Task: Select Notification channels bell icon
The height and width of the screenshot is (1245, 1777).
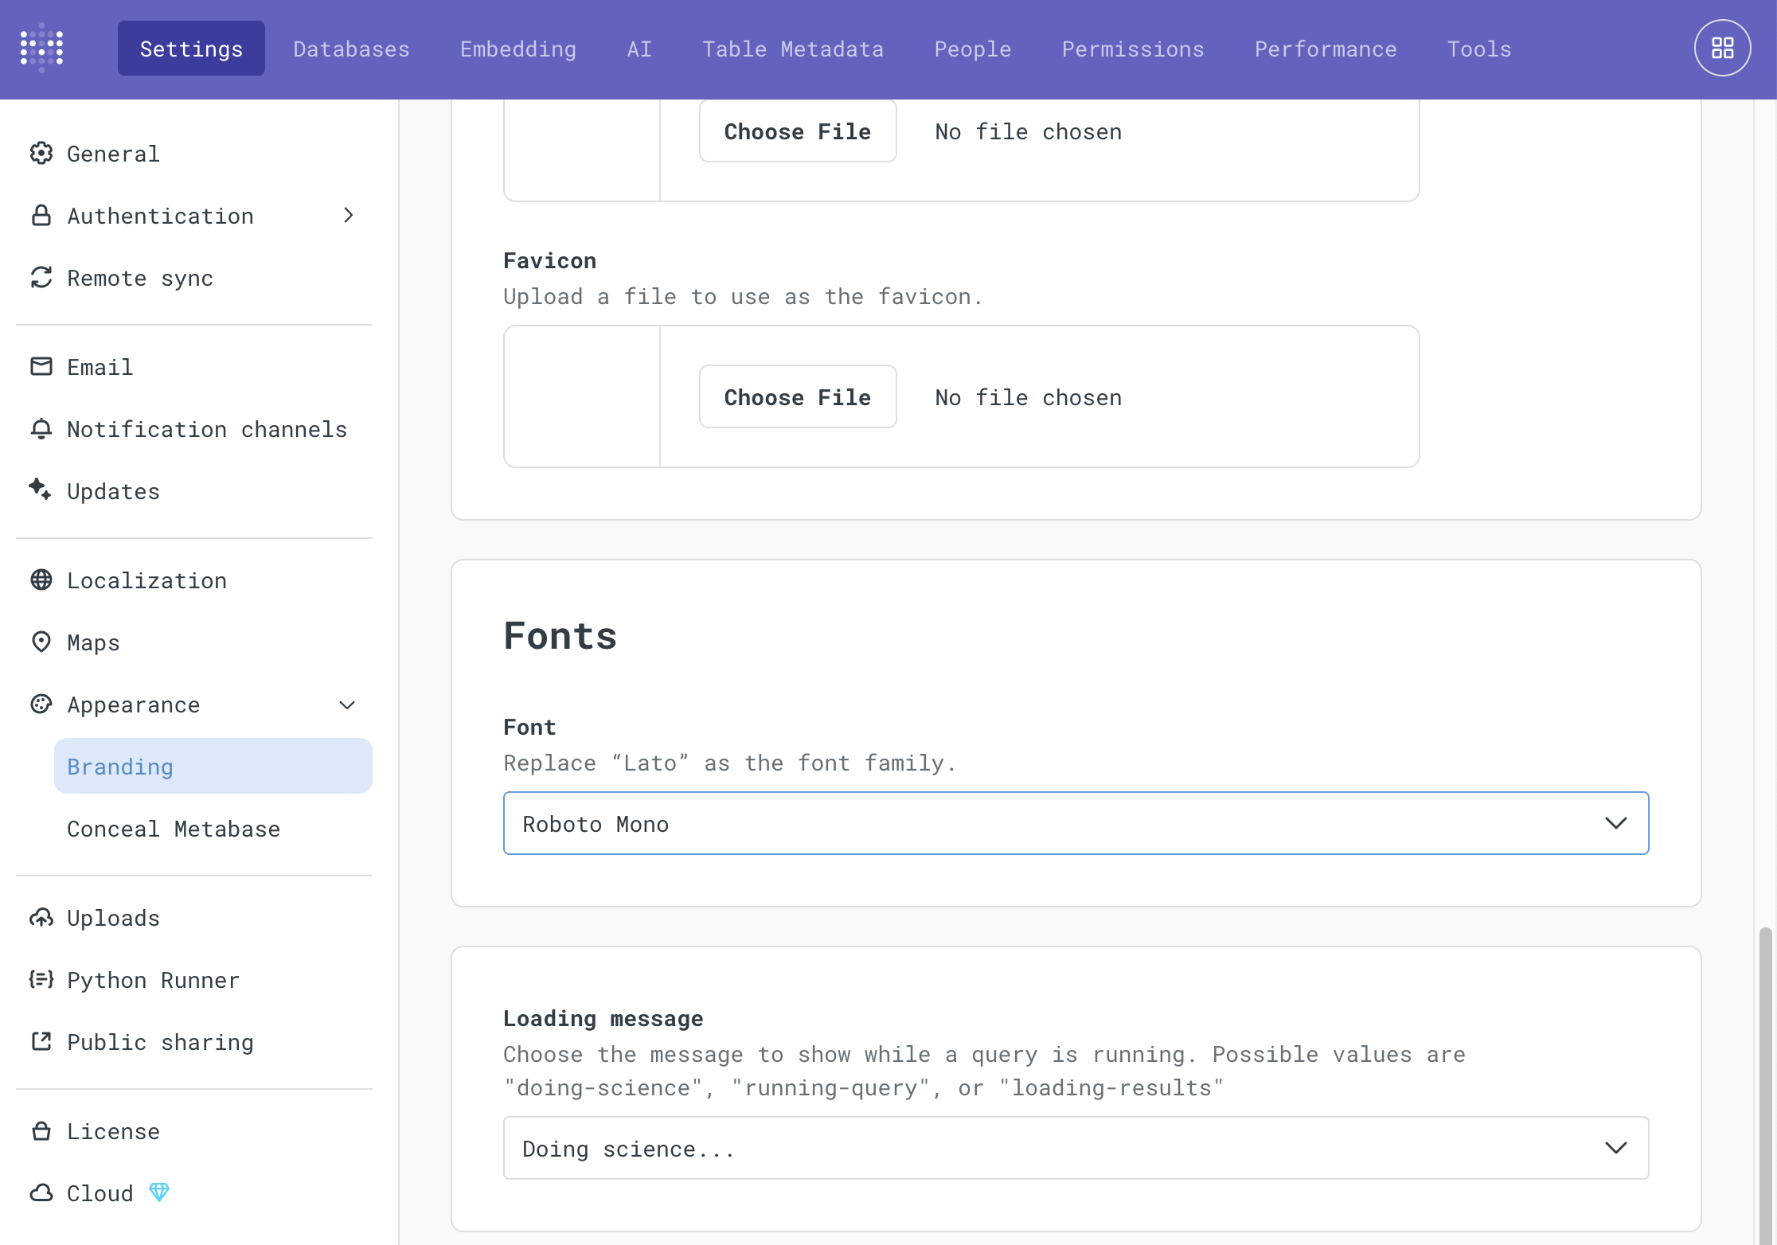Action: coord(41,428)
